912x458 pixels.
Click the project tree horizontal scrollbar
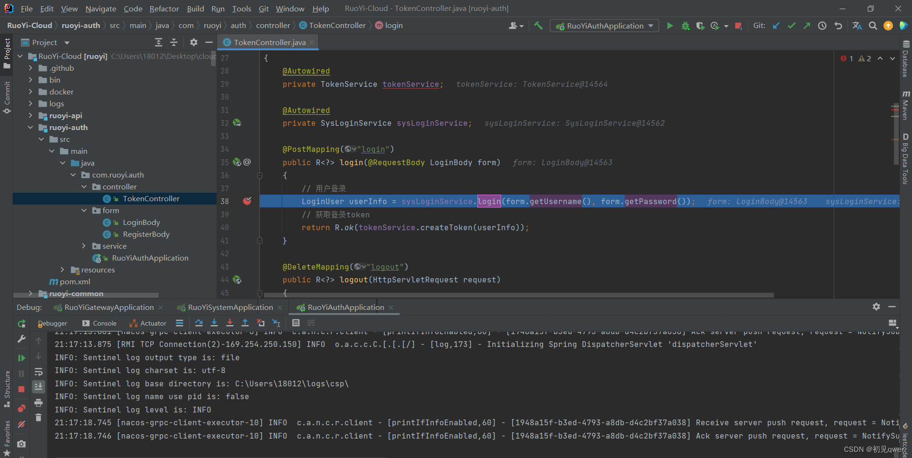point(87,295)
